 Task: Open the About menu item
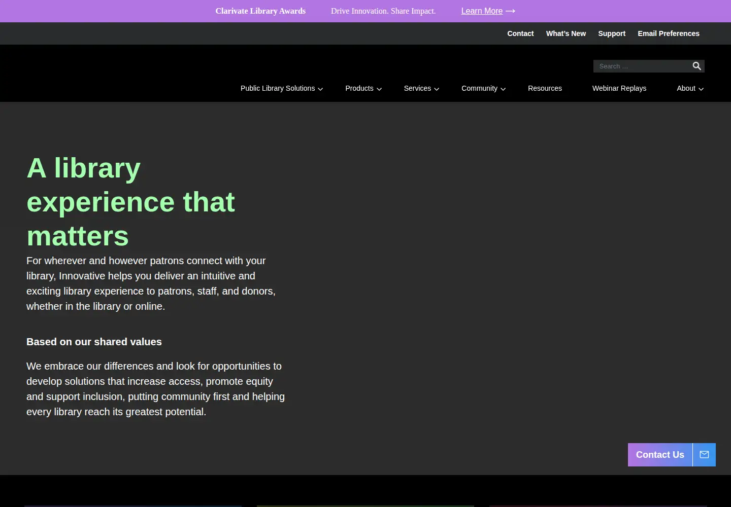click(686, 88)
